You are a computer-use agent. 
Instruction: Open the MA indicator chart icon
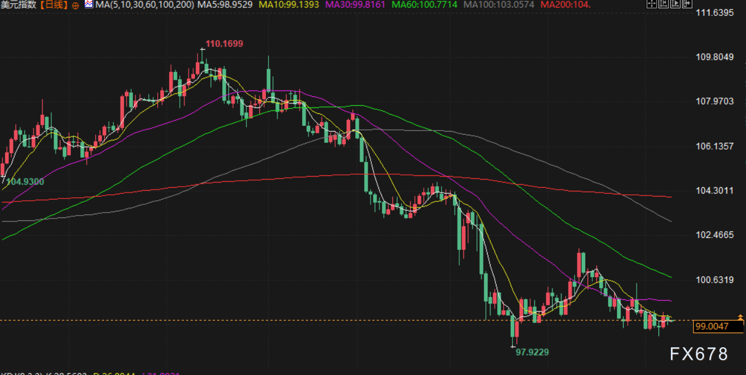click(x=89, y=5)
